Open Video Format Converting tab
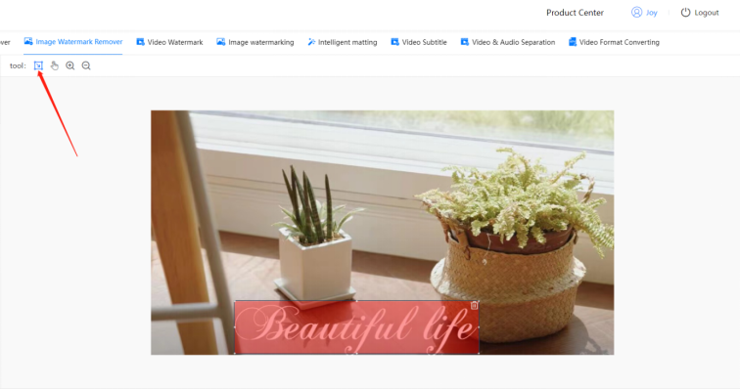 (614, 42)
